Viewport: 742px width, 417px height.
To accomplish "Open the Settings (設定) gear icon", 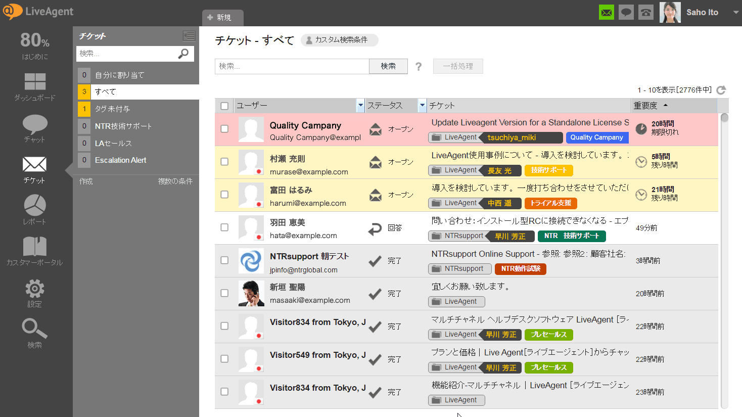I will (35, 288).
